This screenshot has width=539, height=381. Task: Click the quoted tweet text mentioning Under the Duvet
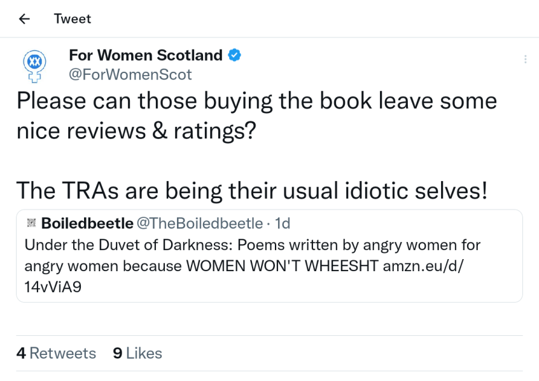tap(191, 244)
